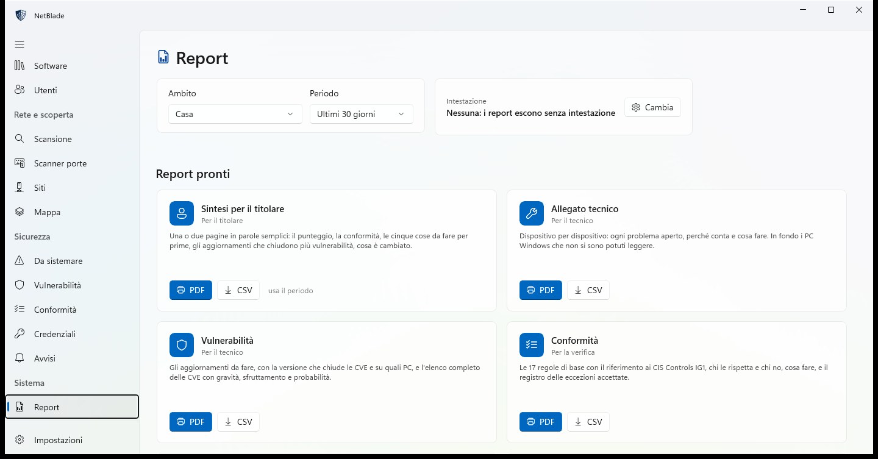Click the Siti building icon
Image resolution: width=878 pixels, height=459 pixels.
point(20,188)
